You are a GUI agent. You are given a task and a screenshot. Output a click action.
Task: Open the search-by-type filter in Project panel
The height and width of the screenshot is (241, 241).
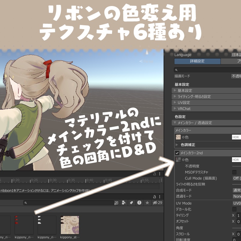(x=124, y=202)
